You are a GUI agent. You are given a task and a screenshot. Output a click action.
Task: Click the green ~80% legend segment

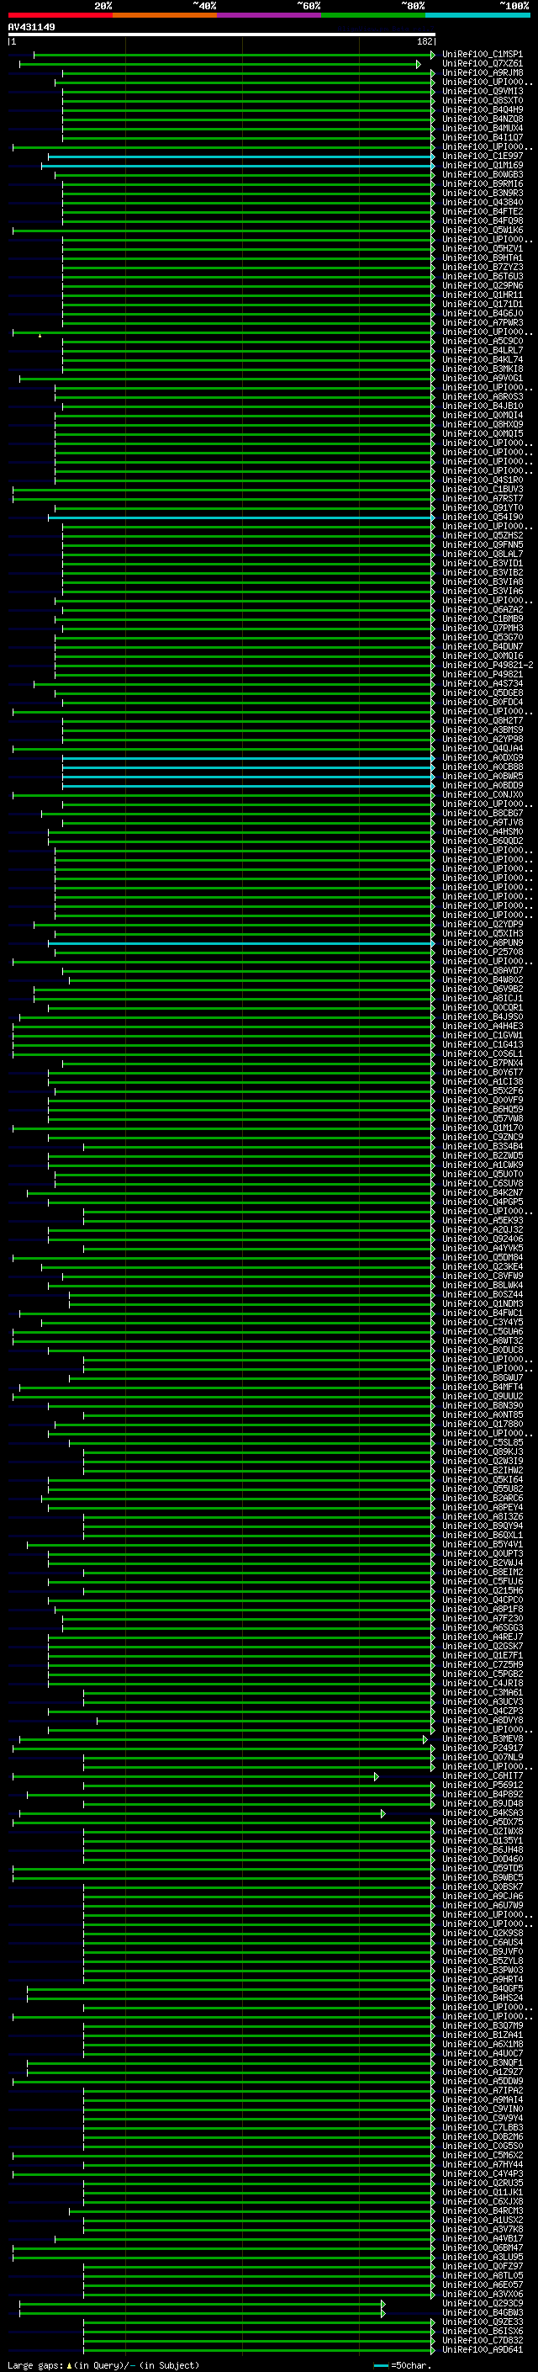point(373,15)
